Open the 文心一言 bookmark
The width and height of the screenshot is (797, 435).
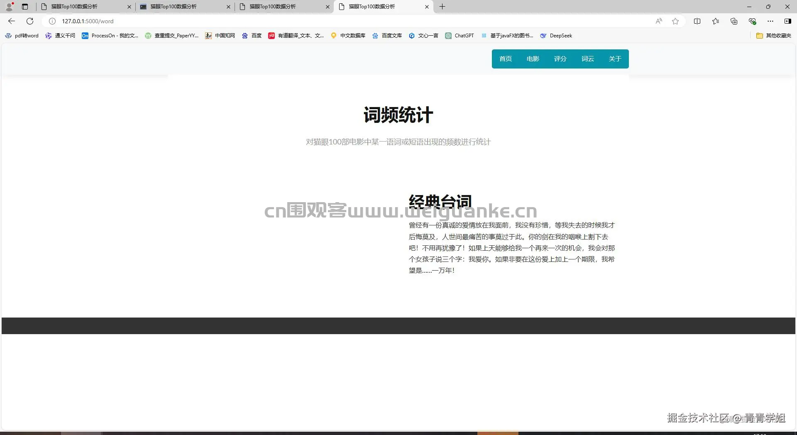pyautogui.click(x=423, y=36)
